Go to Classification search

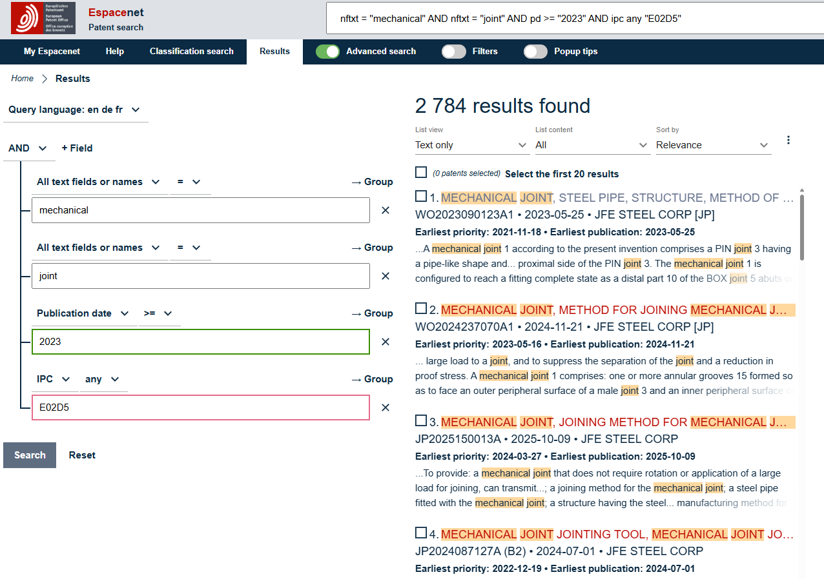[x=192, y=52]
